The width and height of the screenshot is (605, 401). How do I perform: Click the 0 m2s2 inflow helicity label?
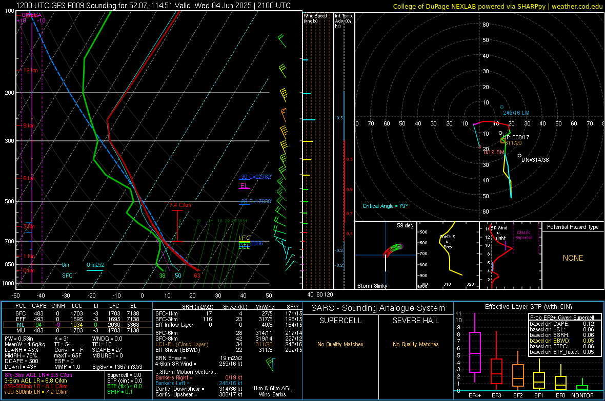coord(95,265)
